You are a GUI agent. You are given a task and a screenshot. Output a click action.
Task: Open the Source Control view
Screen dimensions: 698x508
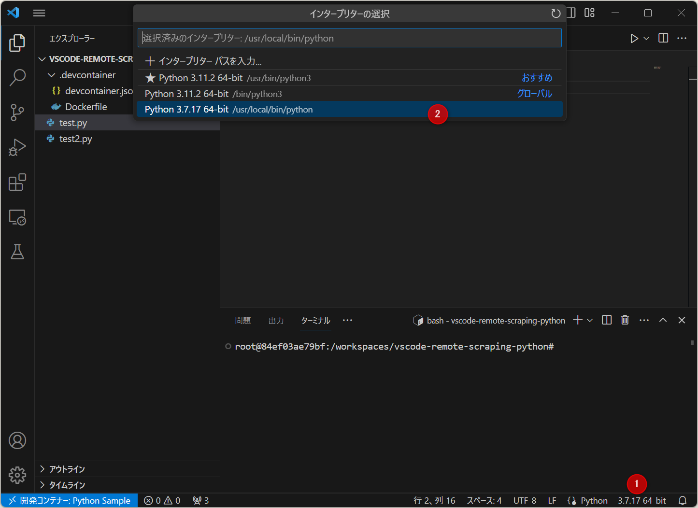(x=17, y=113)
